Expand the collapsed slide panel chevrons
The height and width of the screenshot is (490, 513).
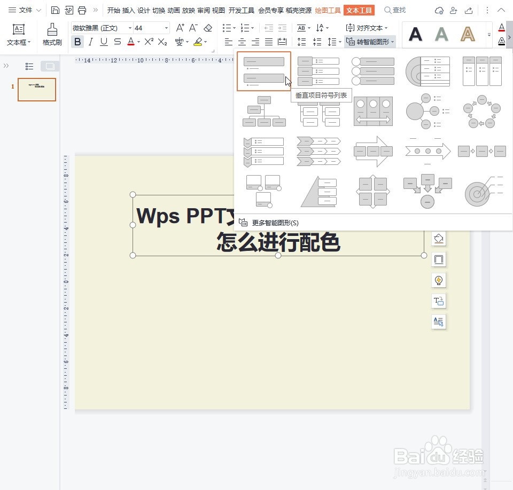[6, 66]
